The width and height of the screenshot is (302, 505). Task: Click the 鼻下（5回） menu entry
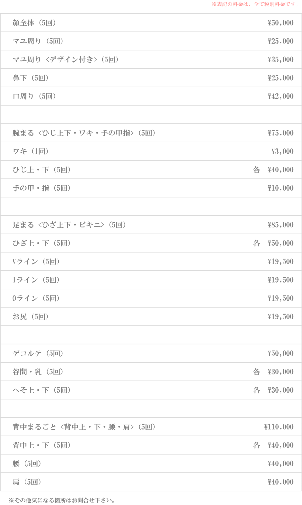click(30, 78)
